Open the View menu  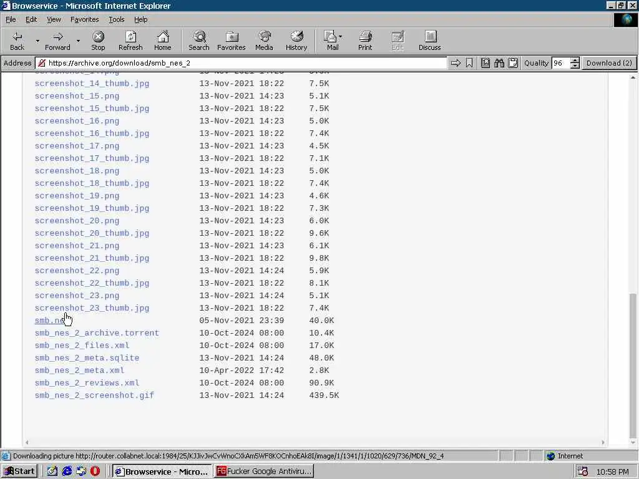coord(54,19)
